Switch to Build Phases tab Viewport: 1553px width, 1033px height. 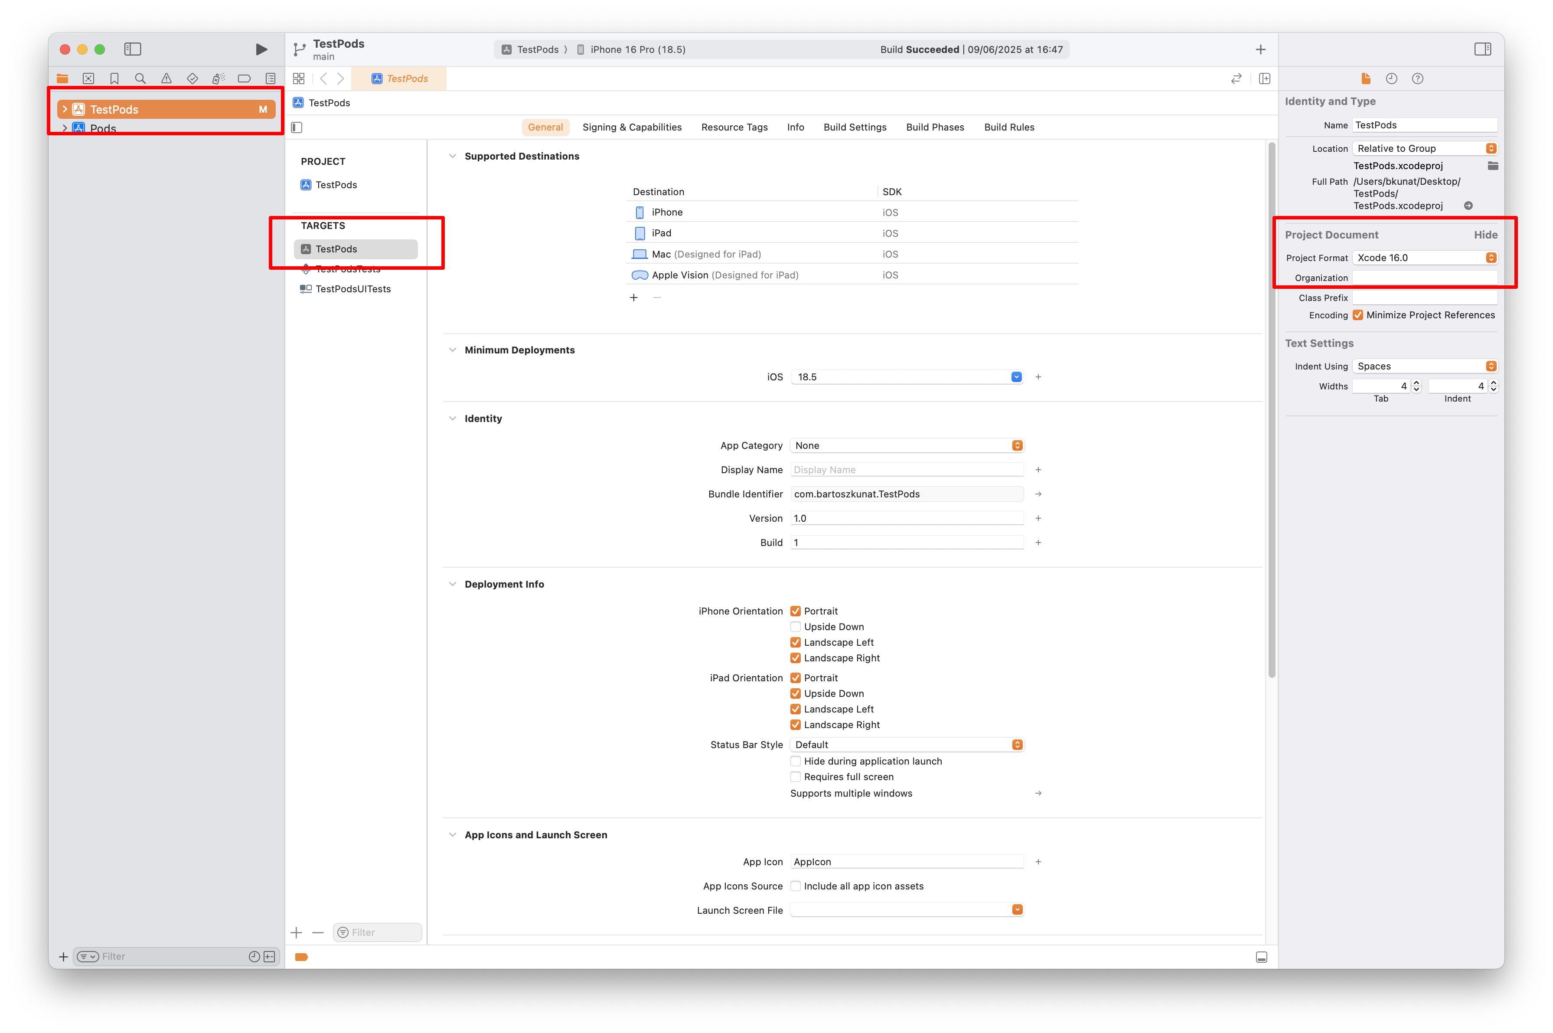935,127
